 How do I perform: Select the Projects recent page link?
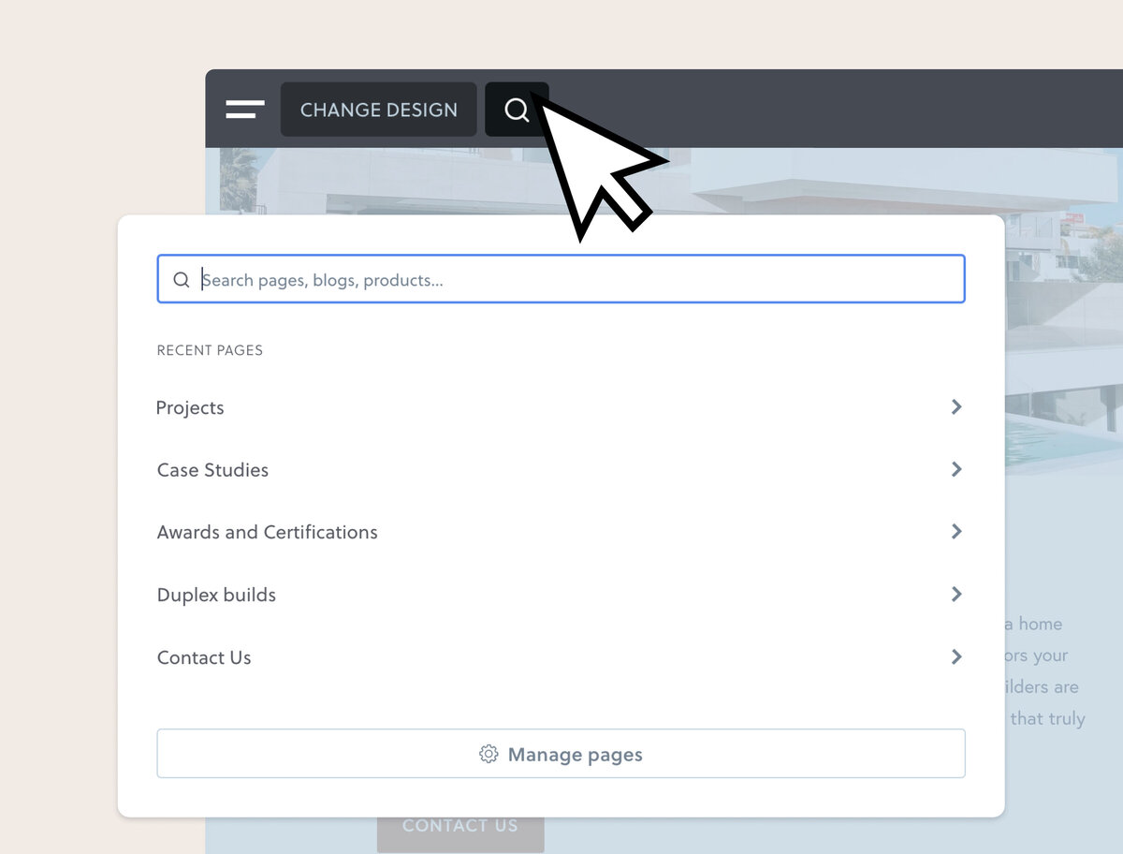tap(190, 407)
